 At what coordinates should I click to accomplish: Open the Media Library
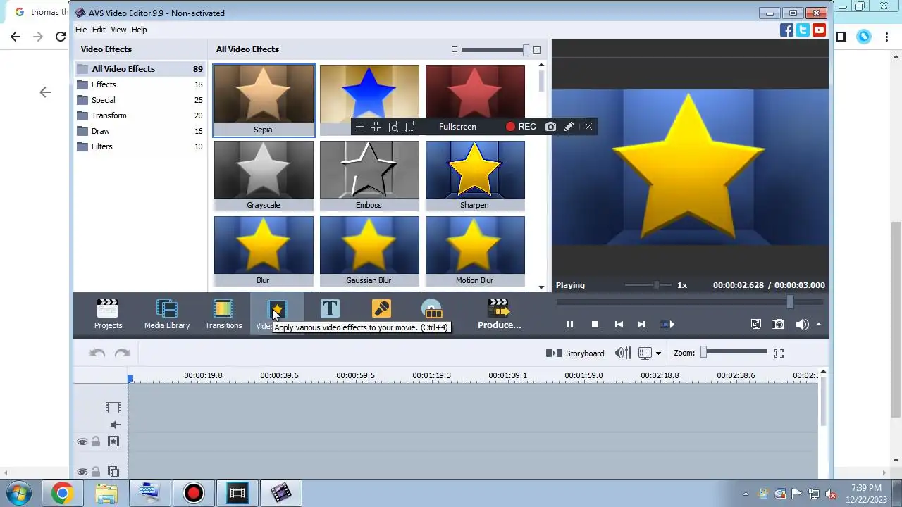pyautogui.click(x=167, y=314)
